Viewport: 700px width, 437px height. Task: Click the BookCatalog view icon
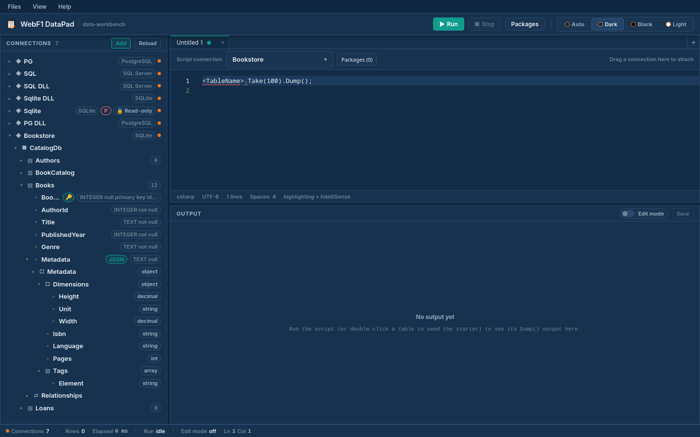(30, 173)
